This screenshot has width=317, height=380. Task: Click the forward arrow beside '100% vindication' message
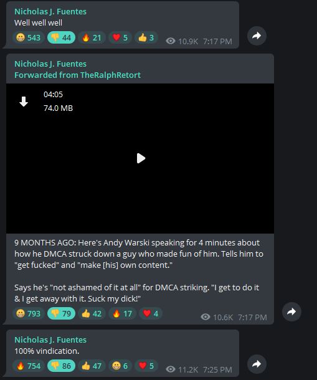pyautogui.click(x=257, y=364)
